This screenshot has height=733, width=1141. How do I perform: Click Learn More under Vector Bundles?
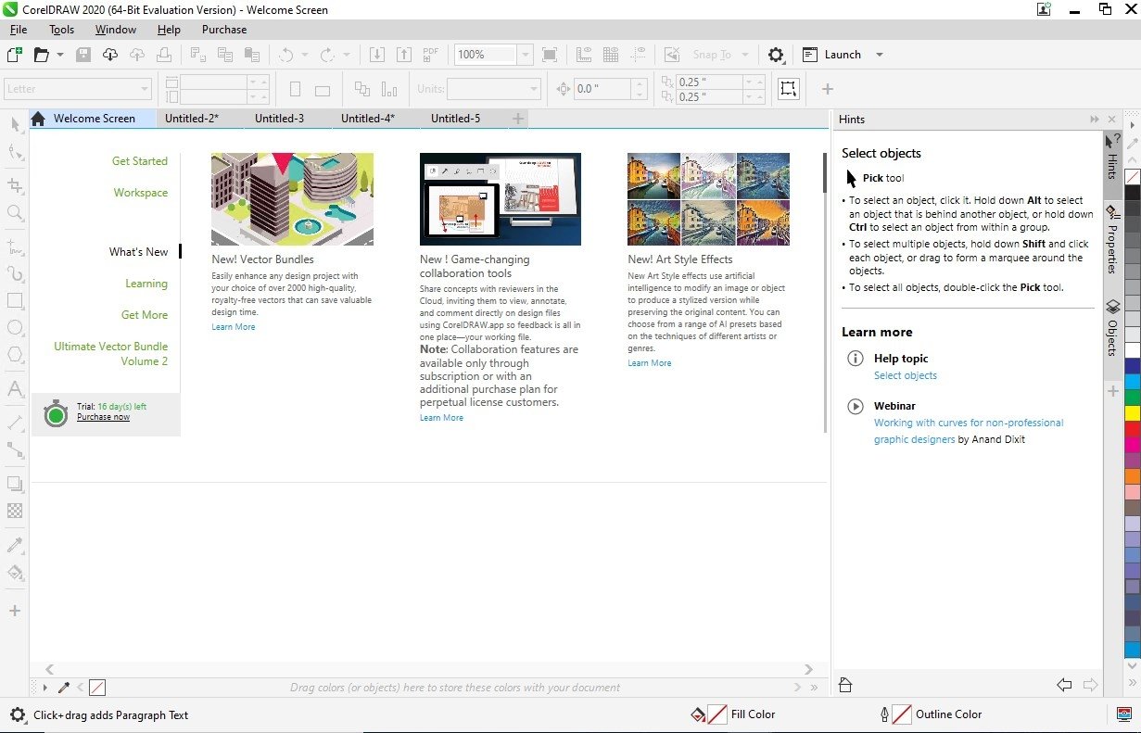pos(234,327)
